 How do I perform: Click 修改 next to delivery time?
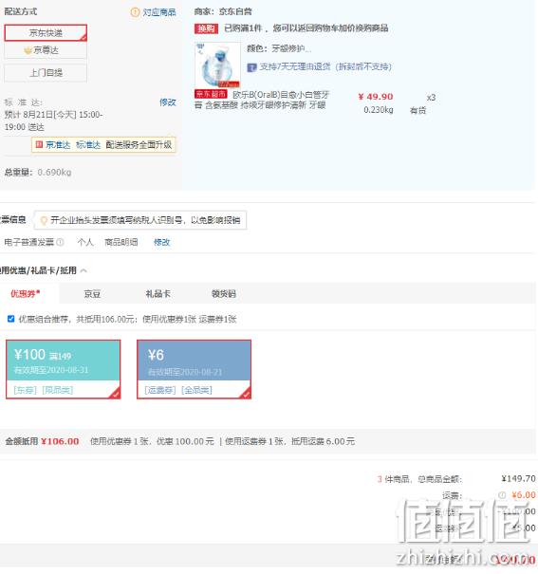[x=168, y=102]
